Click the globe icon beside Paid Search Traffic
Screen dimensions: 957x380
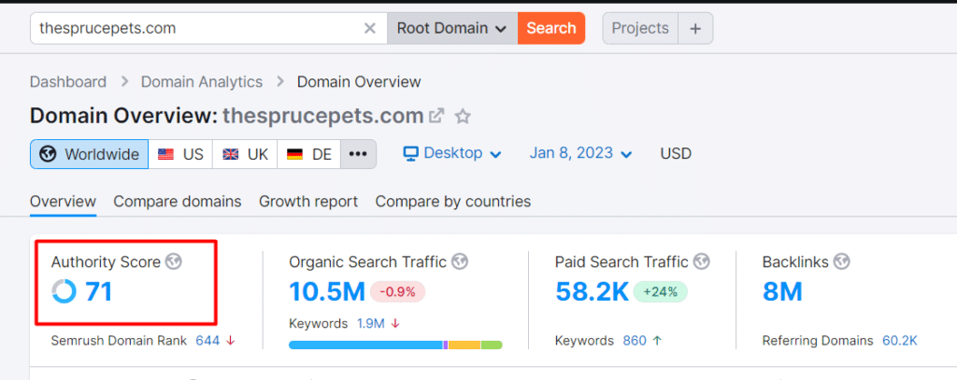[702, 262]
